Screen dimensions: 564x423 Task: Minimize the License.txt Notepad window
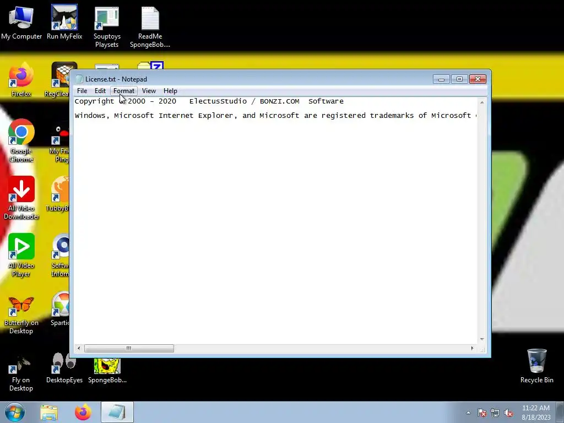click(x=441, y=79)
